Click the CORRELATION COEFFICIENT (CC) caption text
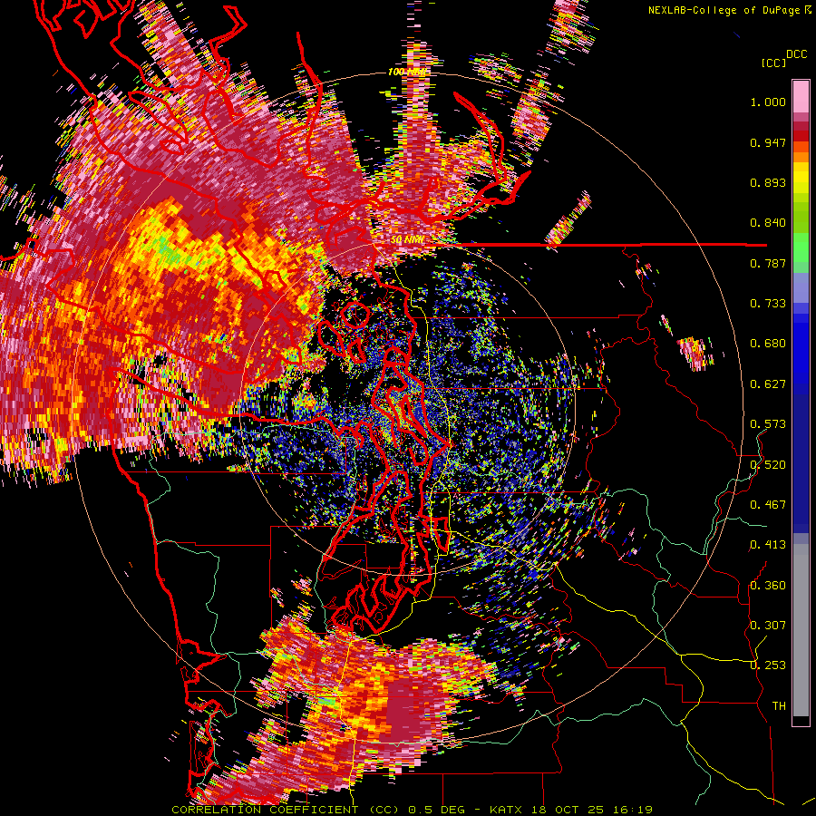Image resolution: width=816 pixels, height=816 pixels. pyautogui.click(x=286, y=810)
